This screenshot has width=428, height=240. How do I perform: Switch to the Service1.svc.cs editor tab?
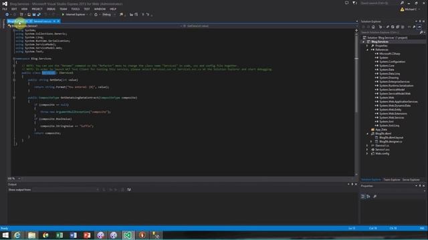point(43,21)
